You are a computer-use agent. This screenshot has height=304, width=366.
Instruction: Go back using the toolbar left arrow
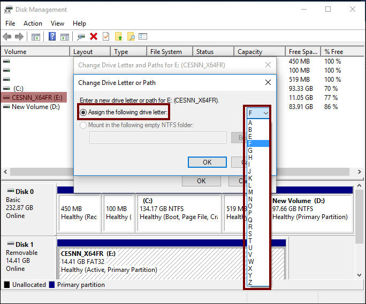click(x=7, y=37)
